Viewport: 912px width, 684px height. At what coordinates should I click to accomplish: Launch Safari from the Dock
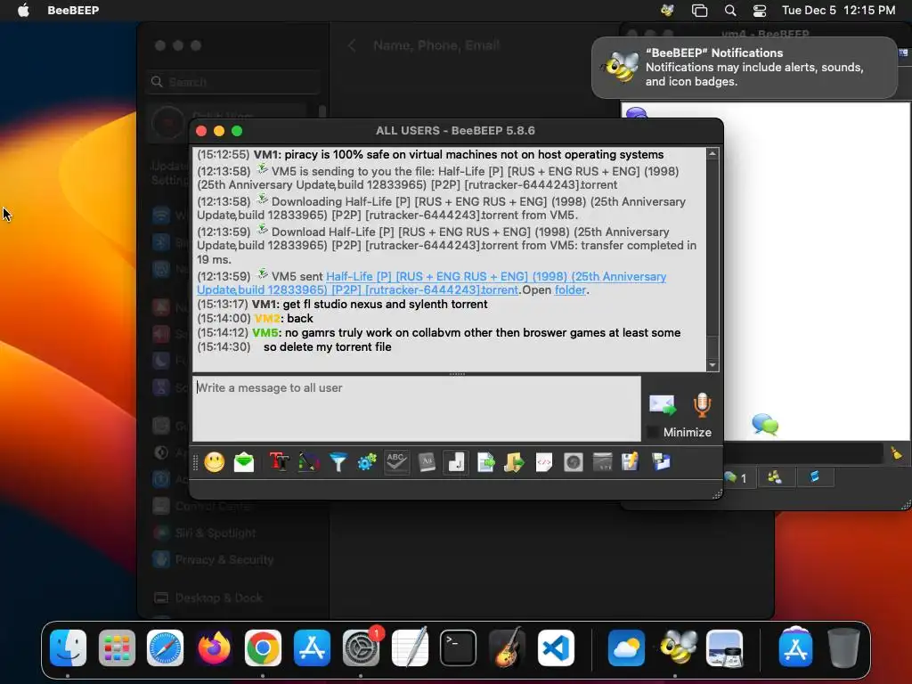point(165,648)
